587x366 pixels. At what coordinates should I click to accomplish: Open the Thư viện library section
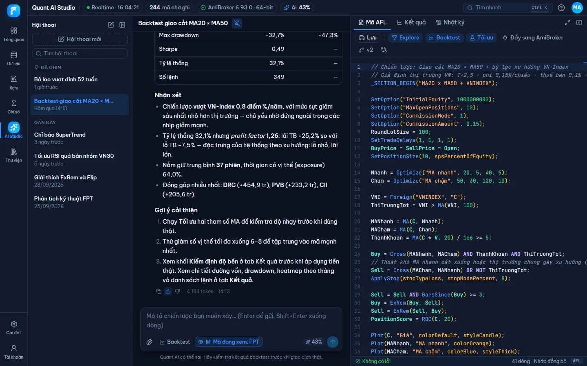(x=13, y=155)
